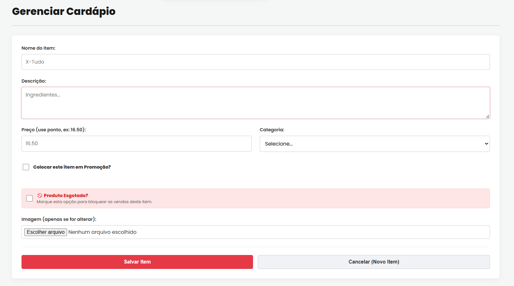Click the 'Colocar este item em Promoção?' label
514x286 pixels.
(x=72, y=167)
